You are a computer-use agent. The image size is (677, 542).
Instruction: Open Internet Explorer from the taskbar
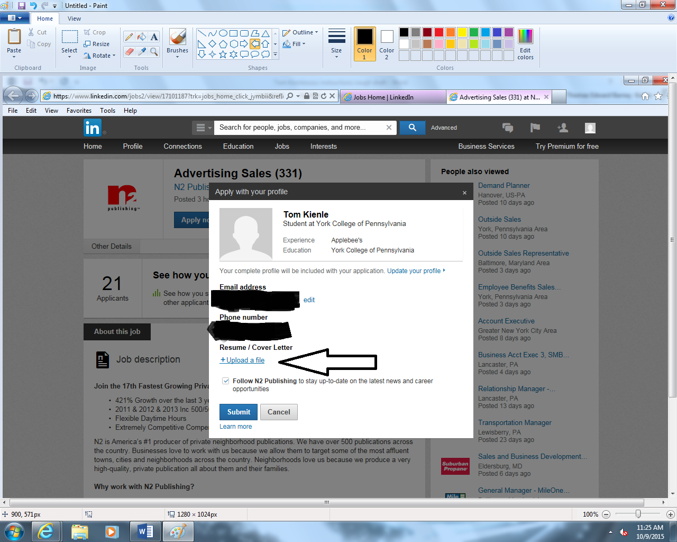46,531
